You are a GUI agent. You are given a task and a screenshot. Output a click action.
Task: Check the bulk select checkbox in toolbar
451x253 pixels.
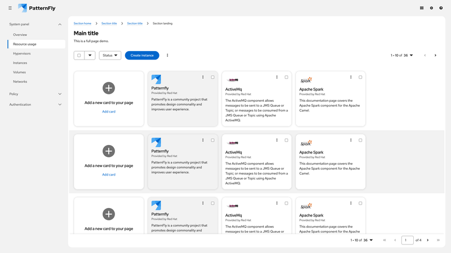coord(79,55)
